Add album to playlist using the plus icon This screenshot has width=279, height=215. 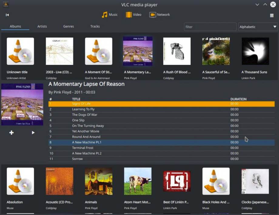[11, 133]
